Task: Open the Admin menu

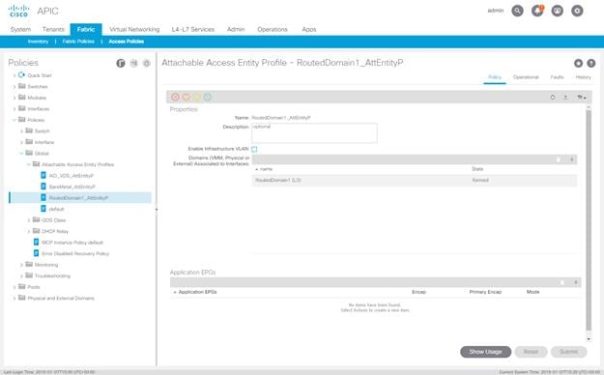Action: coord(236,29)
